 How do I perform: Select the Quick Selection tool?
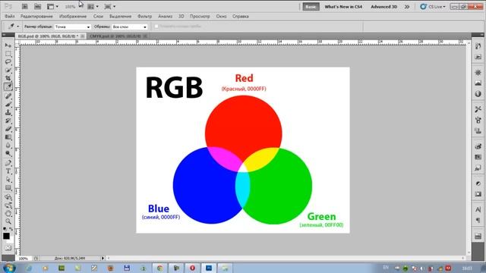tap(8, 70)
